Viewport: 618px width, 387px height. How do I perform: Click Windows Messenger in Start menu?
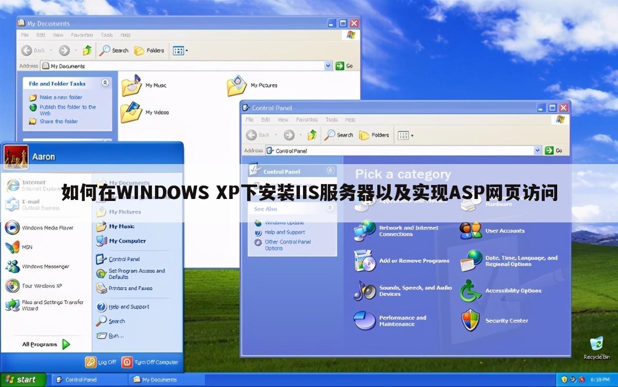coord(37,266)
